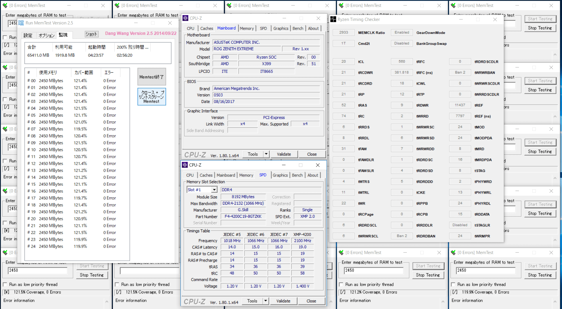Toggle the Run checkbox in top-left MemTest window

[5, 37]
